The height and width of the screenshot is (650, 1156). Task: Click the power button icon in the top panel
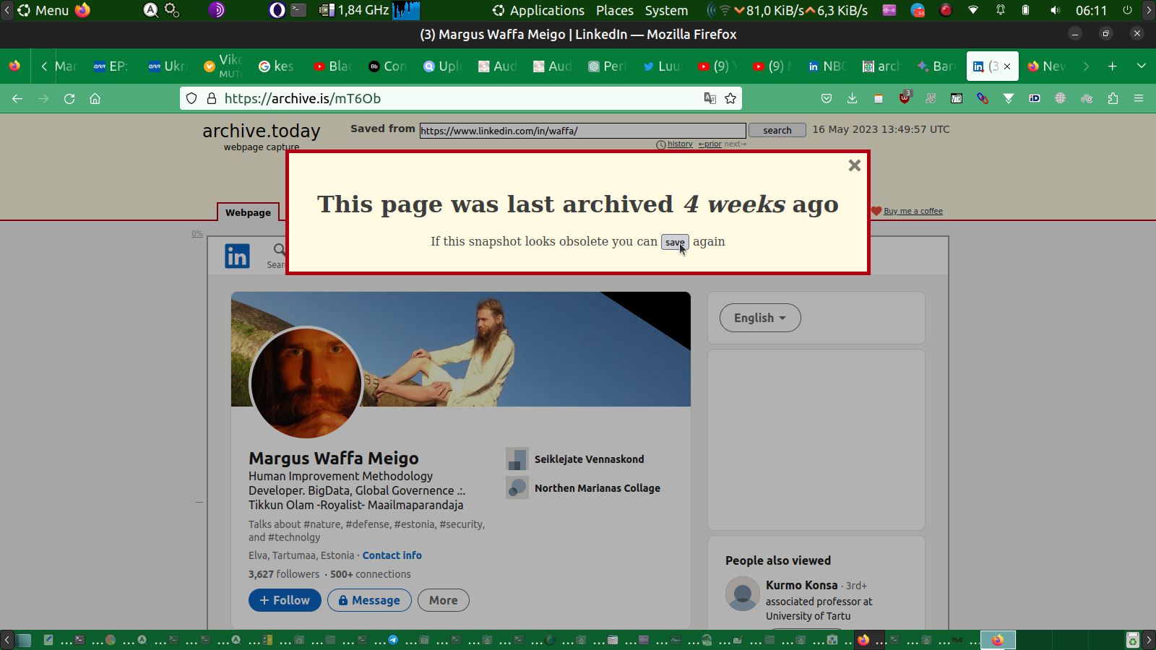point(1127,10)
